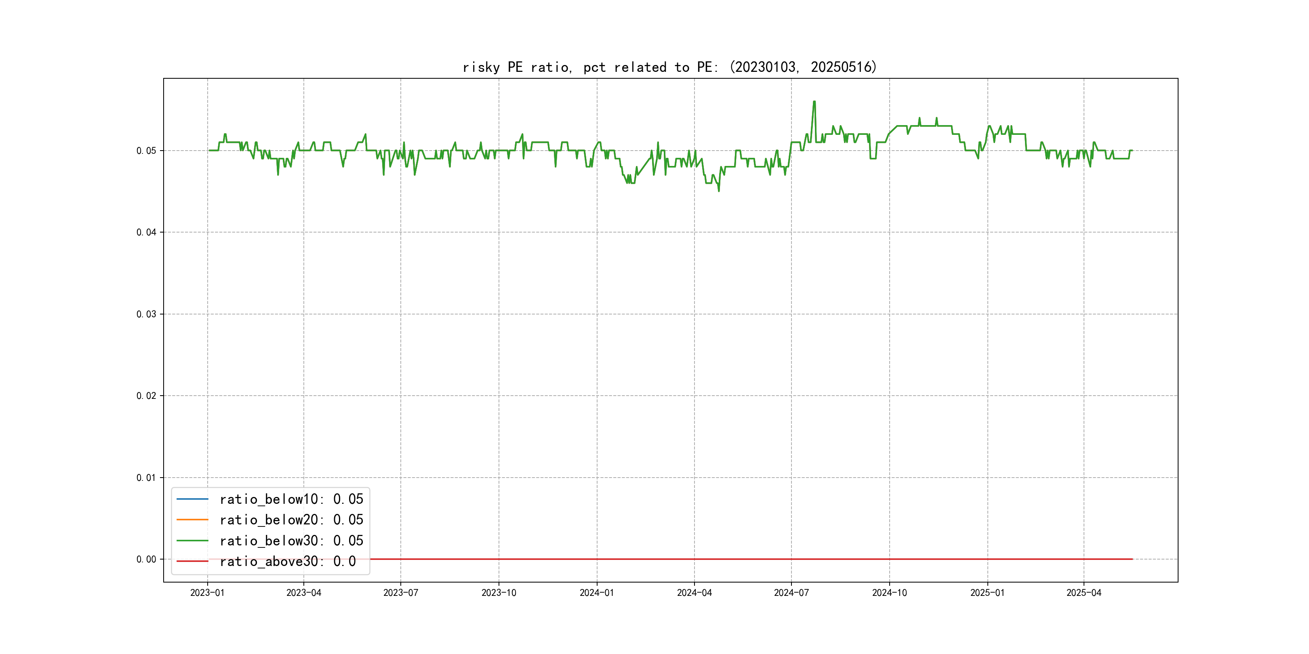
Task: Click the highest green peak near 2024-07
Action: (x=814, y=102)
